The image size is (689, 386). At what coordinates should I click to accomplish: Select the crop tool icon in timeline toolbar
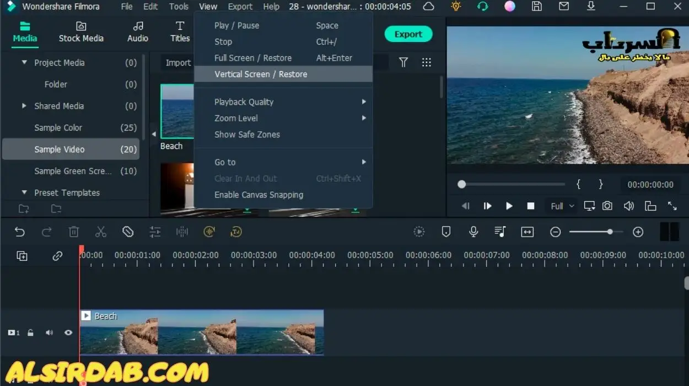[128, 232]
